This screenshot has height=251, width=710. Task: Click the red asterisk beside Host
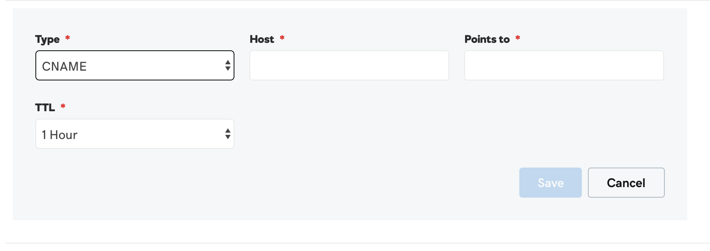click(x=282, y=38)
